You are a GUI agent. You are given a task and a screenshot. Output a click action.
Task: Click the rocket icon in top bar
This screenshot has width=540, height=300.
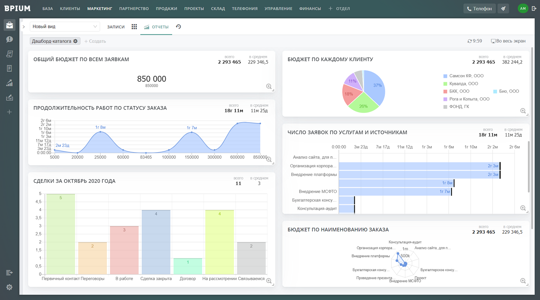(x=503, y=9)
